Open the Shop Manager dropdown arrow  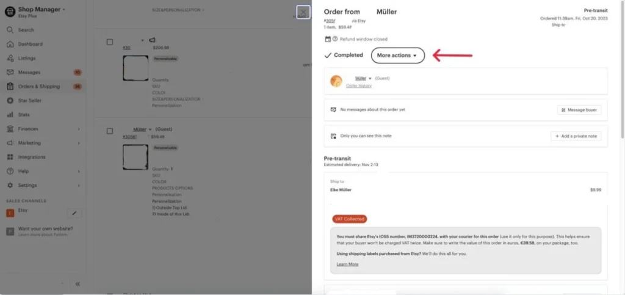(x=63, y=10)
